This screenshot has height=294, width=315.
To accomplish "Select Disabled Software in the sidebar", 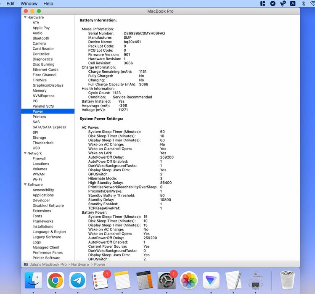I will click(48, 205).
